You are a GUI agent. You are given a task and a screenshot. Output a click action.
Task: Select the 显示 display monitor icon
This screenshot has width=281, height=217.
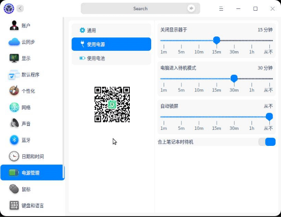[x=14, y=58]
